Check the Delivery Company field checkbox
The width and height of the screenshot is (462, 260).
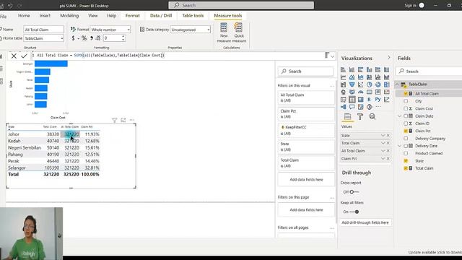(406, 138)
